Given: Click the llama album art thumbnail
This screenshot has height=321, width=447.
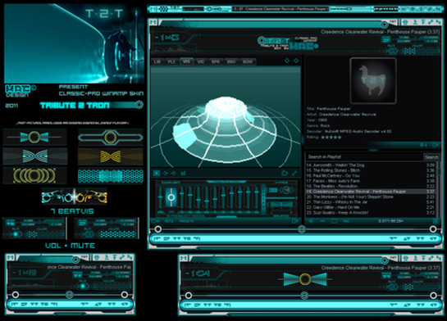Looking at the screenshot, I should (x=373, y=80).
